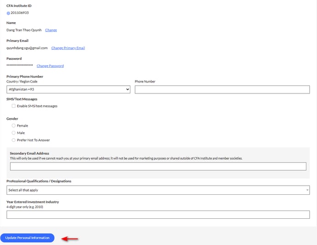
Task: Click into the Phone Number field
Action: [x=222, y=89]
